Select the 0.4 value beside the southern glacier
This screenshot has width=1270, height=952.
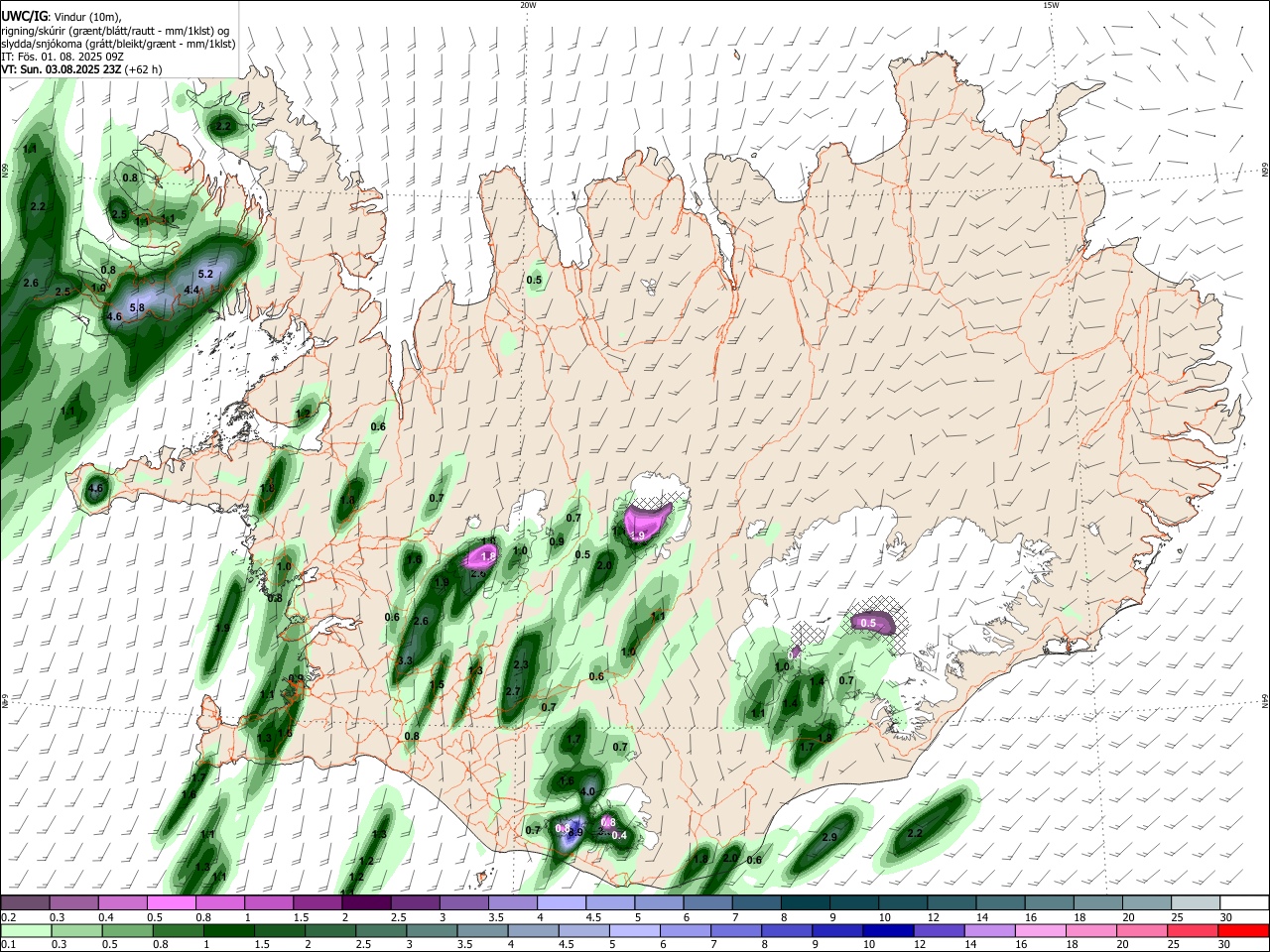pyautogui.click(x=619, y=836)
